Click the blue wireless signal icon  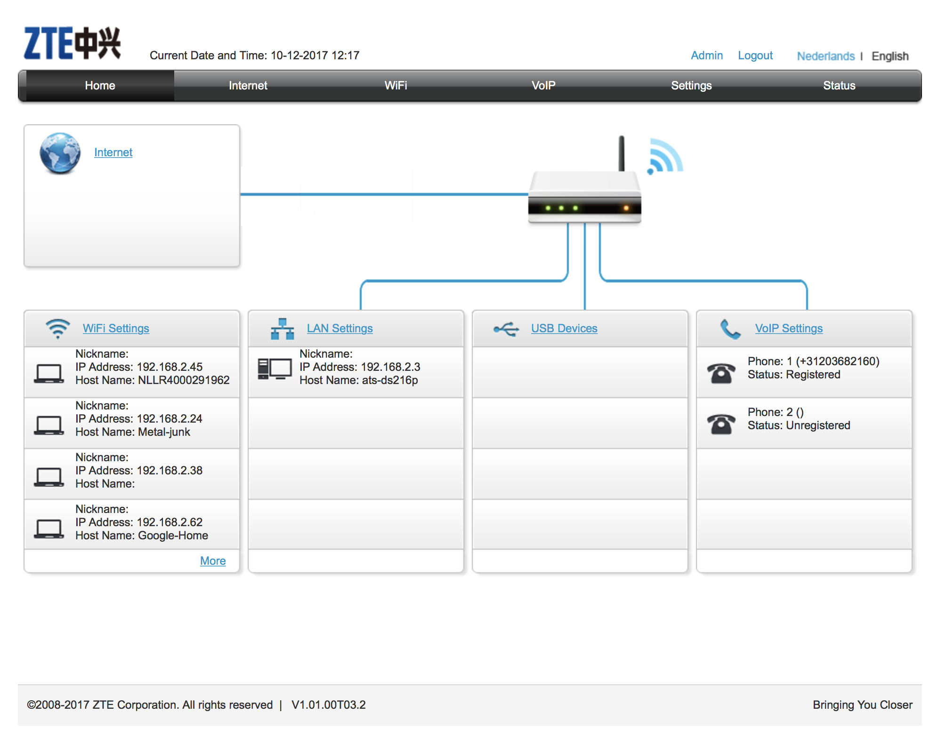point(665,157)
